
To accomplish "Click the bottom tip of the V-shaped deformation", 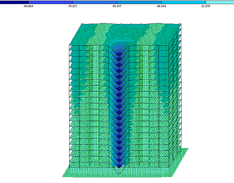I will coord(118,174).
